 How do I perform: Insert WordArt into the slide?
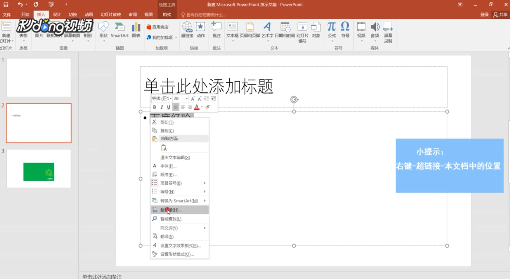click(x=267, y=31)
